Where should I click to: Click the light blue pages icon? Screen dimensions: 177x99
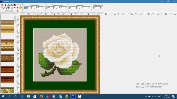point(12,8)
